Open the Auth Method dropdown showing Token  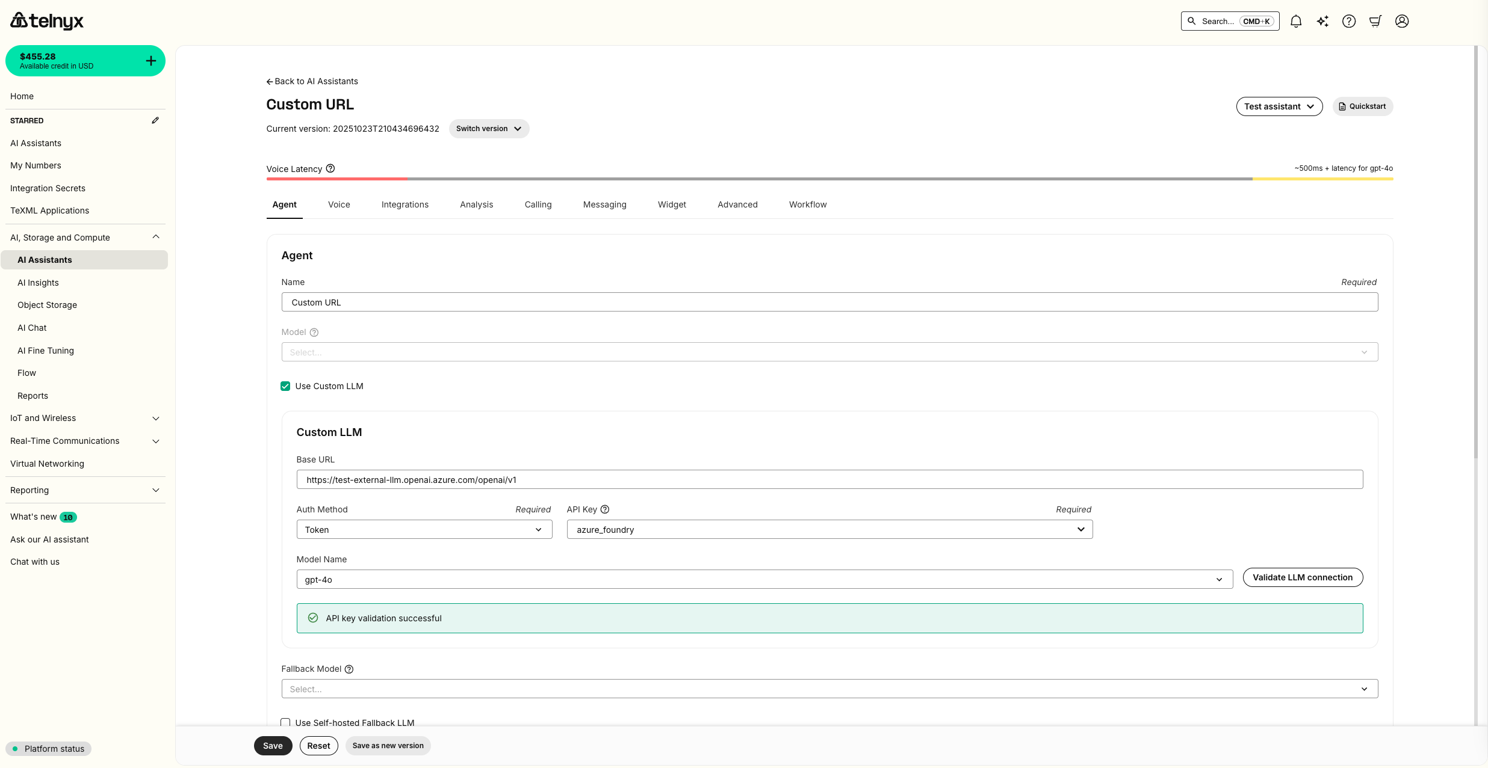pyautogui.click(x=424, y=529)
